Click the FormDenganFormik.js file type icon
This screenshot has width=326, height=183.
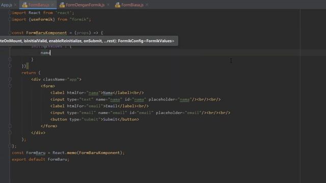[62, 5]
